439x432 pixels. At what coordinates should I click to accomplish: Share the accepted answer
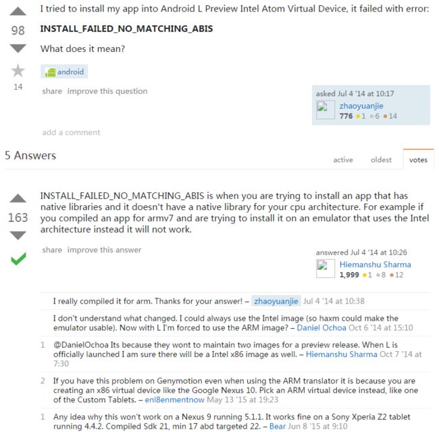tap(52, 250)
